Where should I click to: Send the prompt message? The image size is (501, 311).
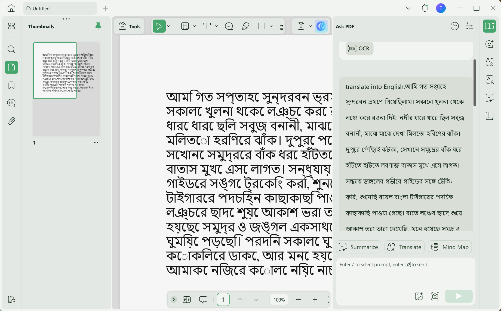459,296
